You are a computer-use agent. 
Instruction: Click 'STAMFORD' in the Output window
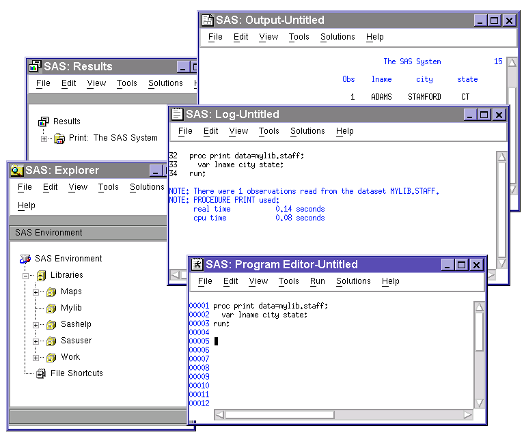(x=424, y=97)
